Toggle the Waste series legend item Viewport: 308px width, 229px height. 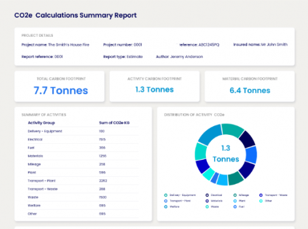pos(212,207)
